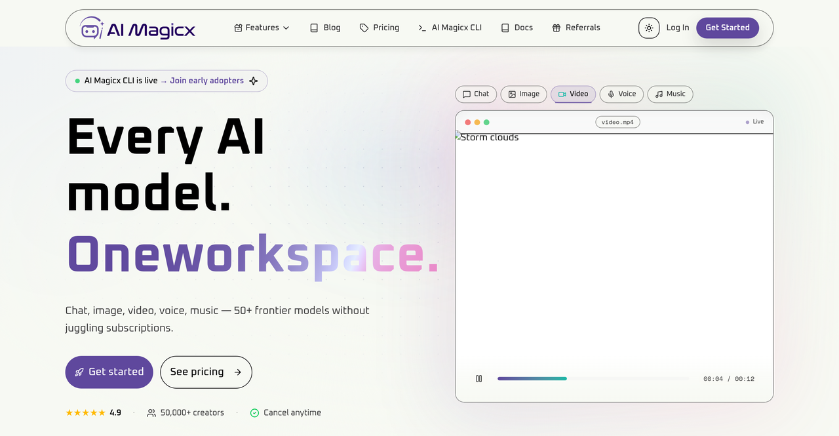839x436 pixels.
Task: Open the Features dropdown menu
Action: (262, 28)
